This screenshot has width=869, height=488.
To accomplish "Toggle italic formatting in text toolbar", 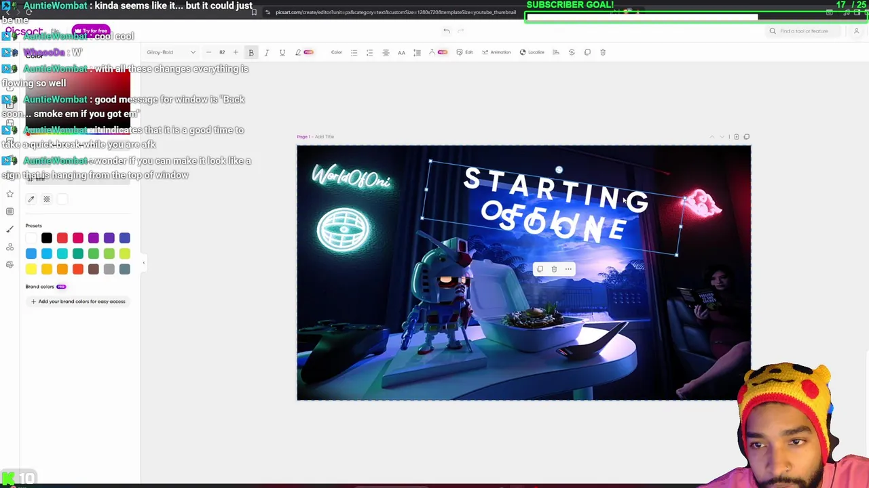I will coord(266,52).
